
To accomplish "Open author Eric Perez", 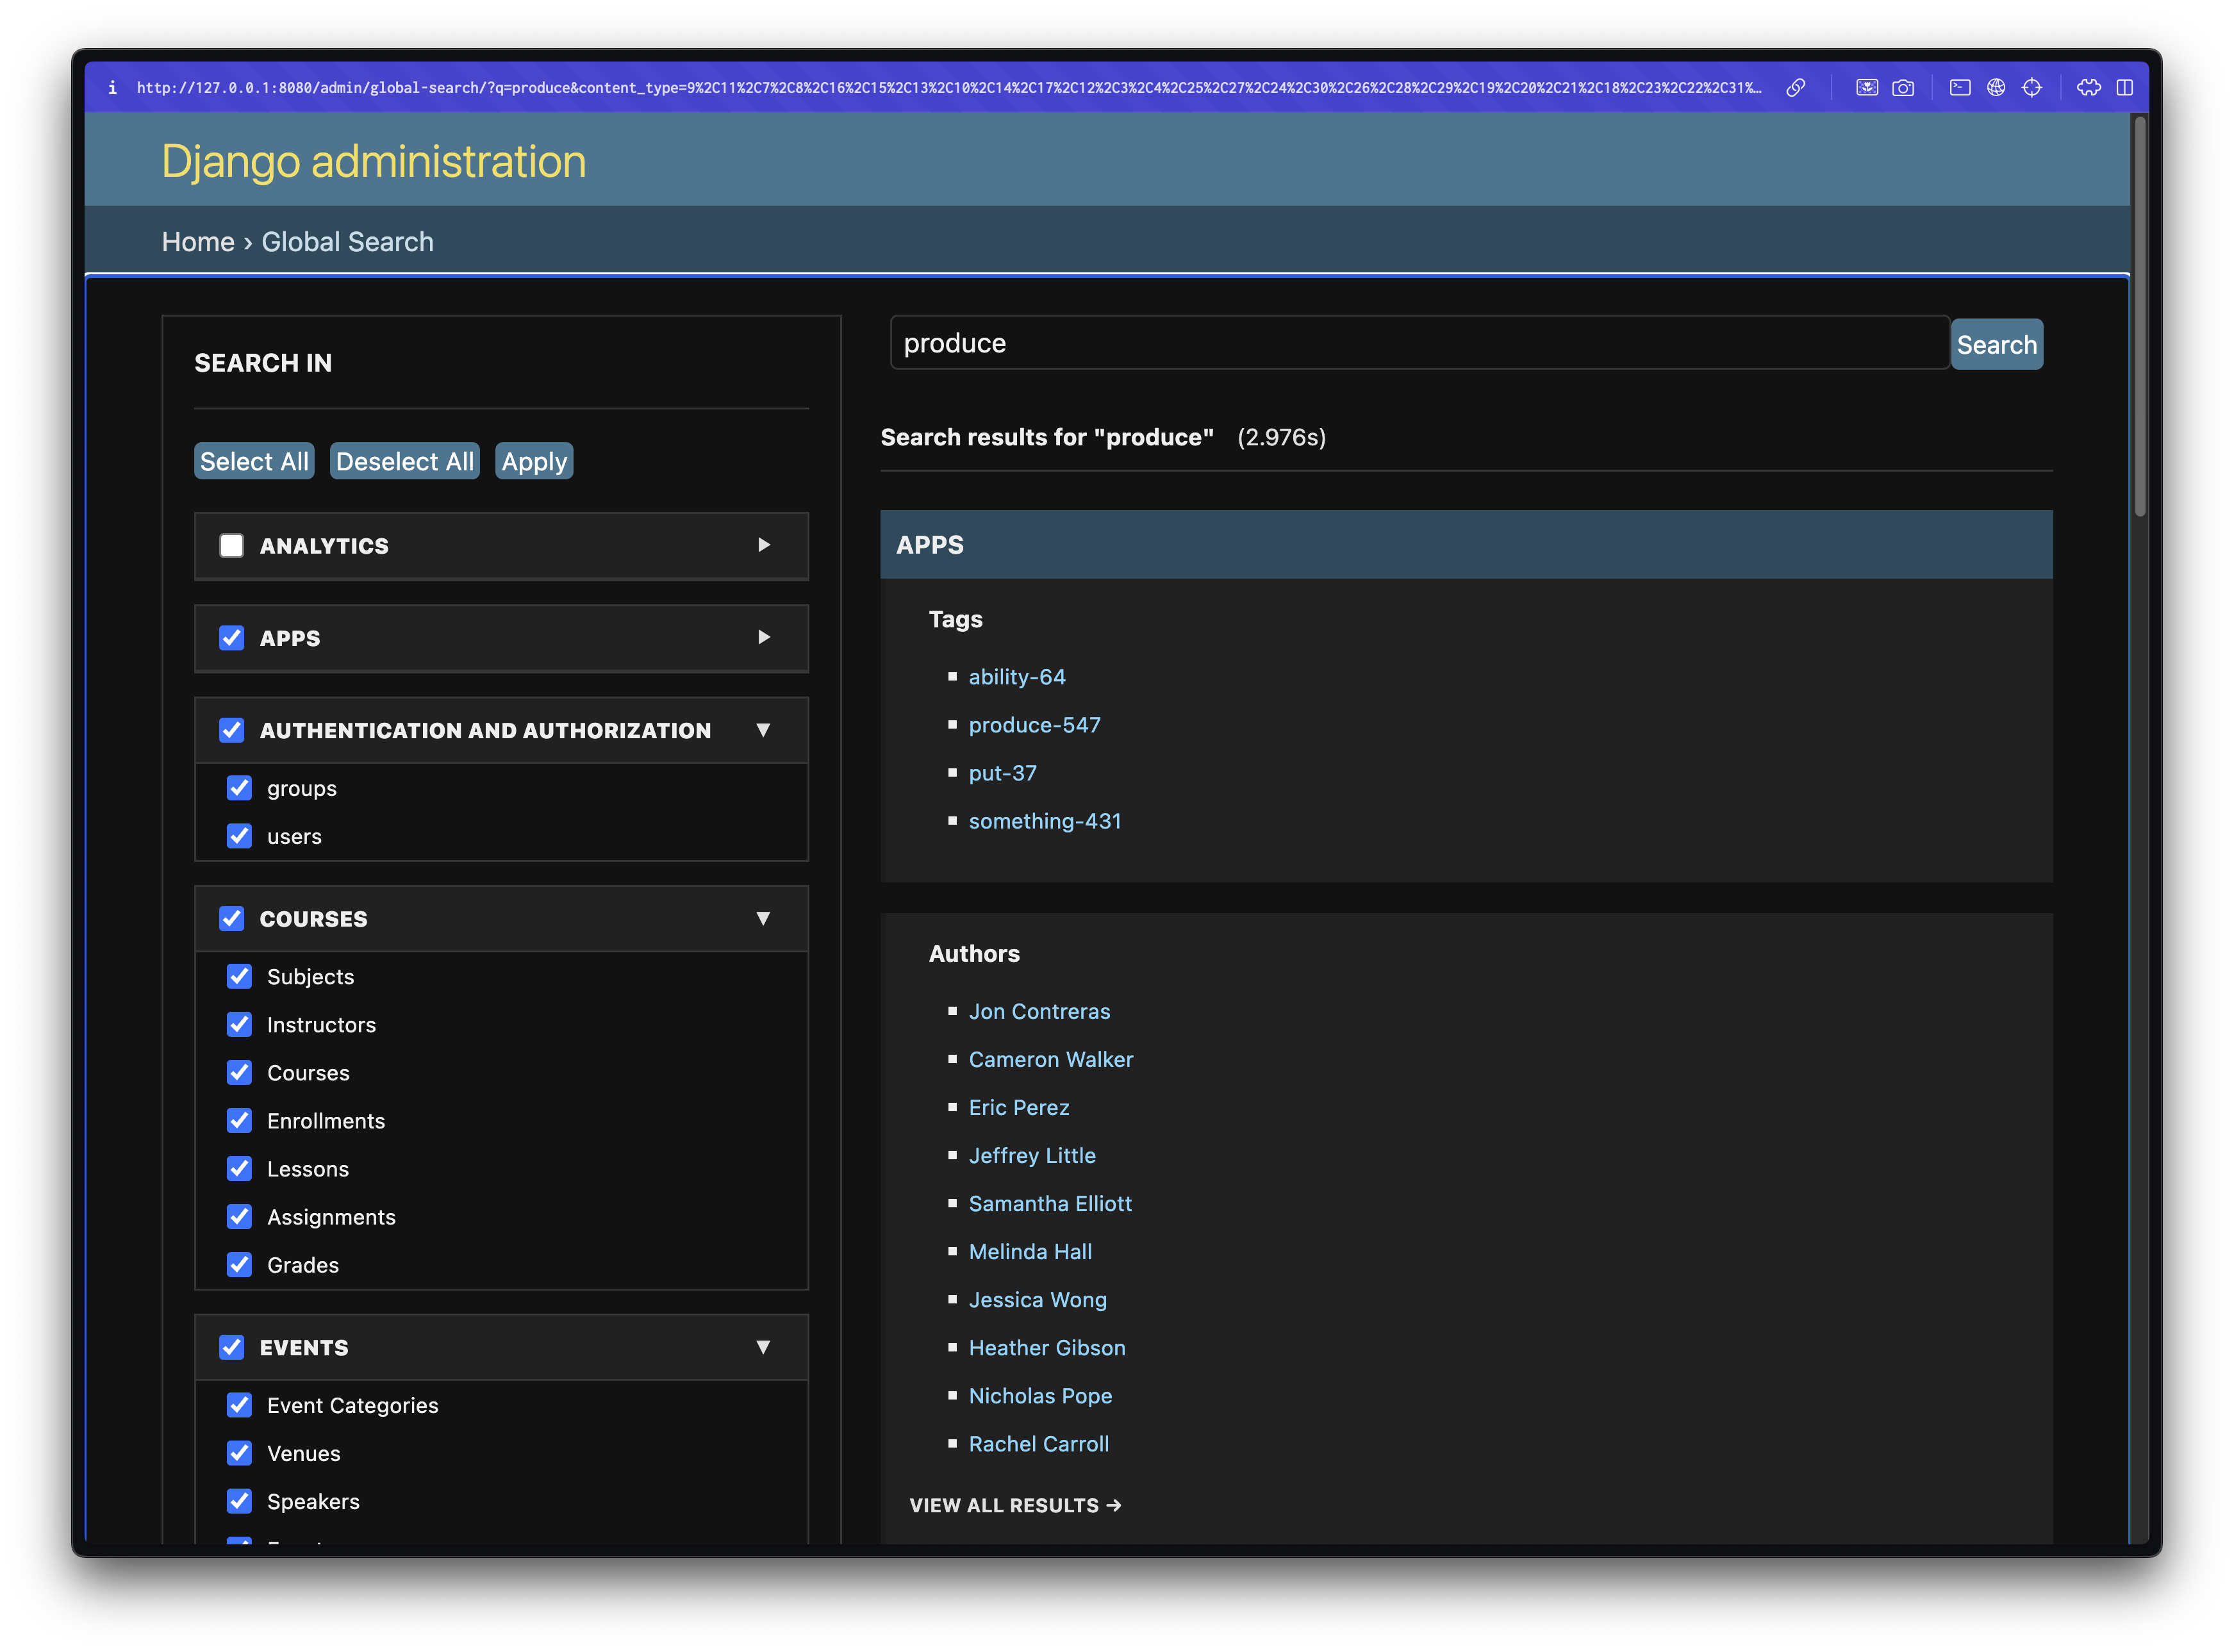I will click(1019, 1107).
